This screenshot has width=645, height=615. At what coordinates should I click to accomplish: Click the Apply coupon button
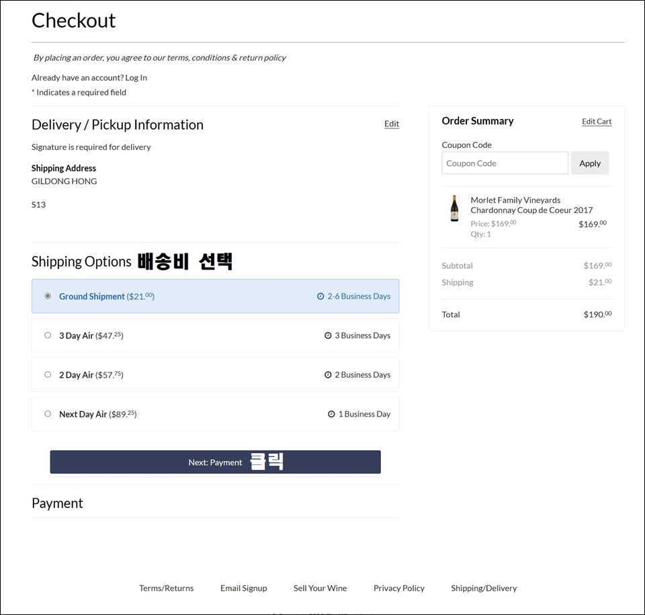589,163
